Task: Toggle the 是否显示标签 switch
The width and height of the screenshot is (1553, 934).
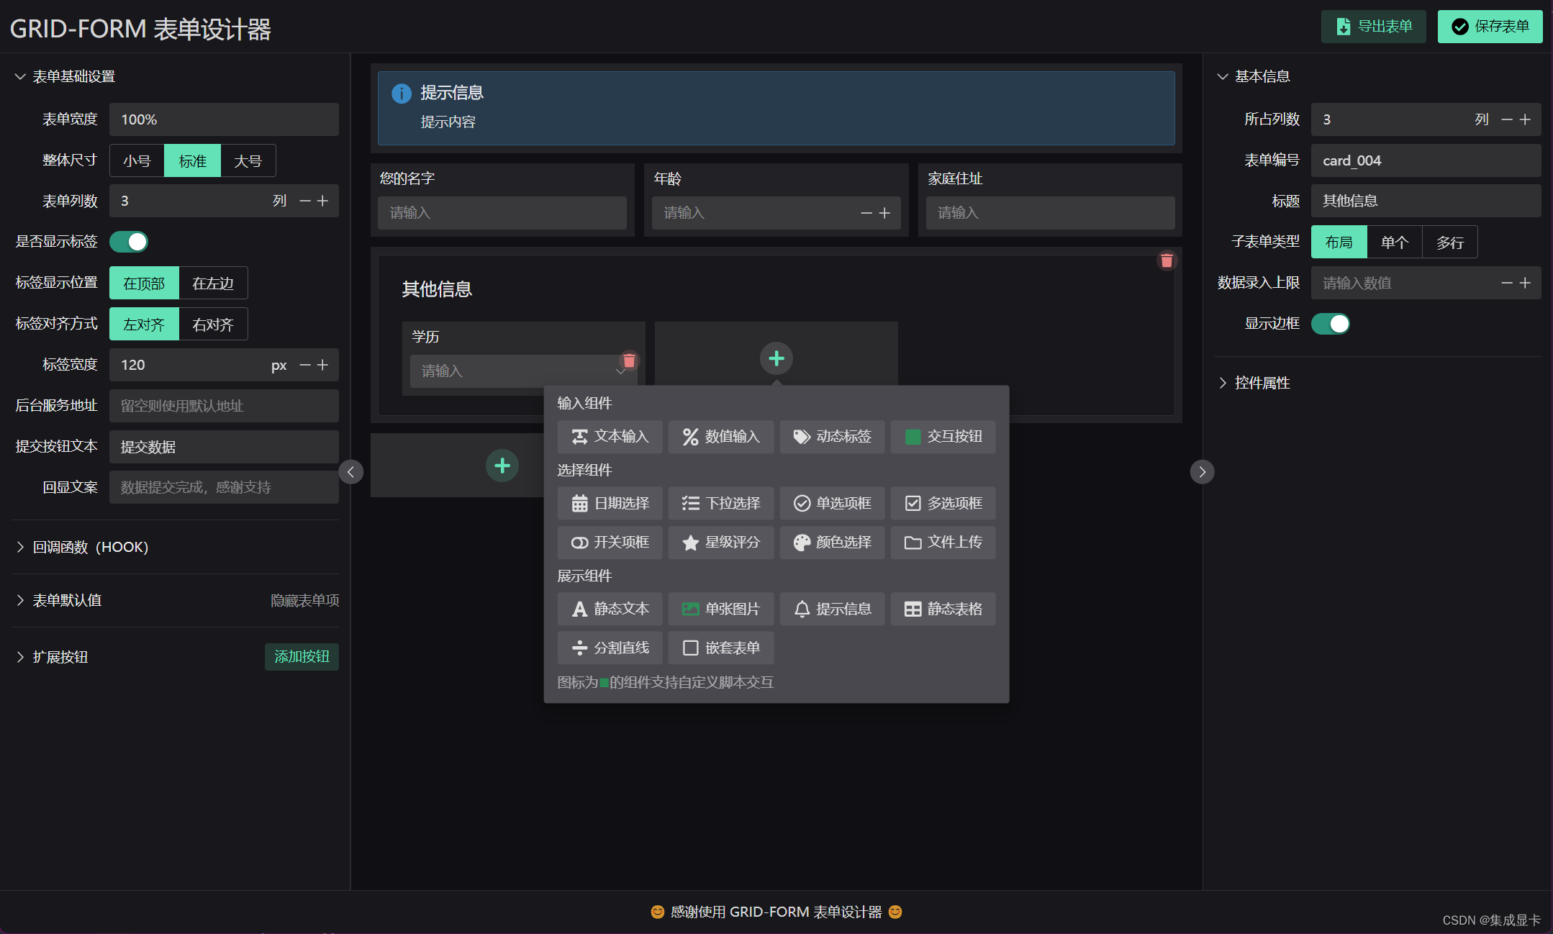Action: point(129,242)
